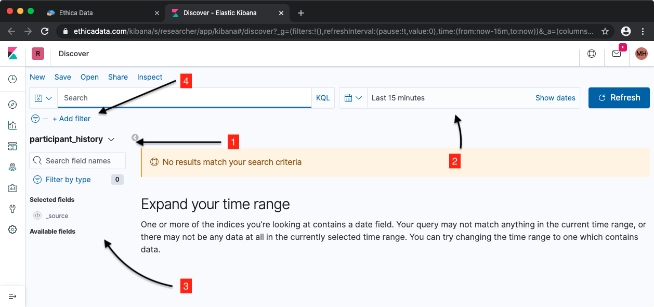
Task: Open Discover from the sidebar compass icon
Action: point(12,105)
